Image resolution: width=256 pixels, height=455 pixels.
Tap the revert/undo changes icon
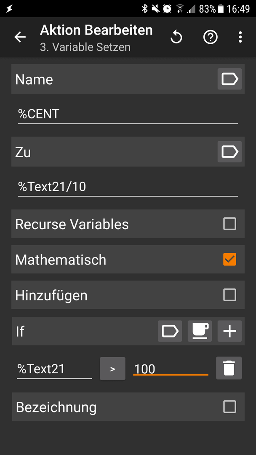[176, 37]
